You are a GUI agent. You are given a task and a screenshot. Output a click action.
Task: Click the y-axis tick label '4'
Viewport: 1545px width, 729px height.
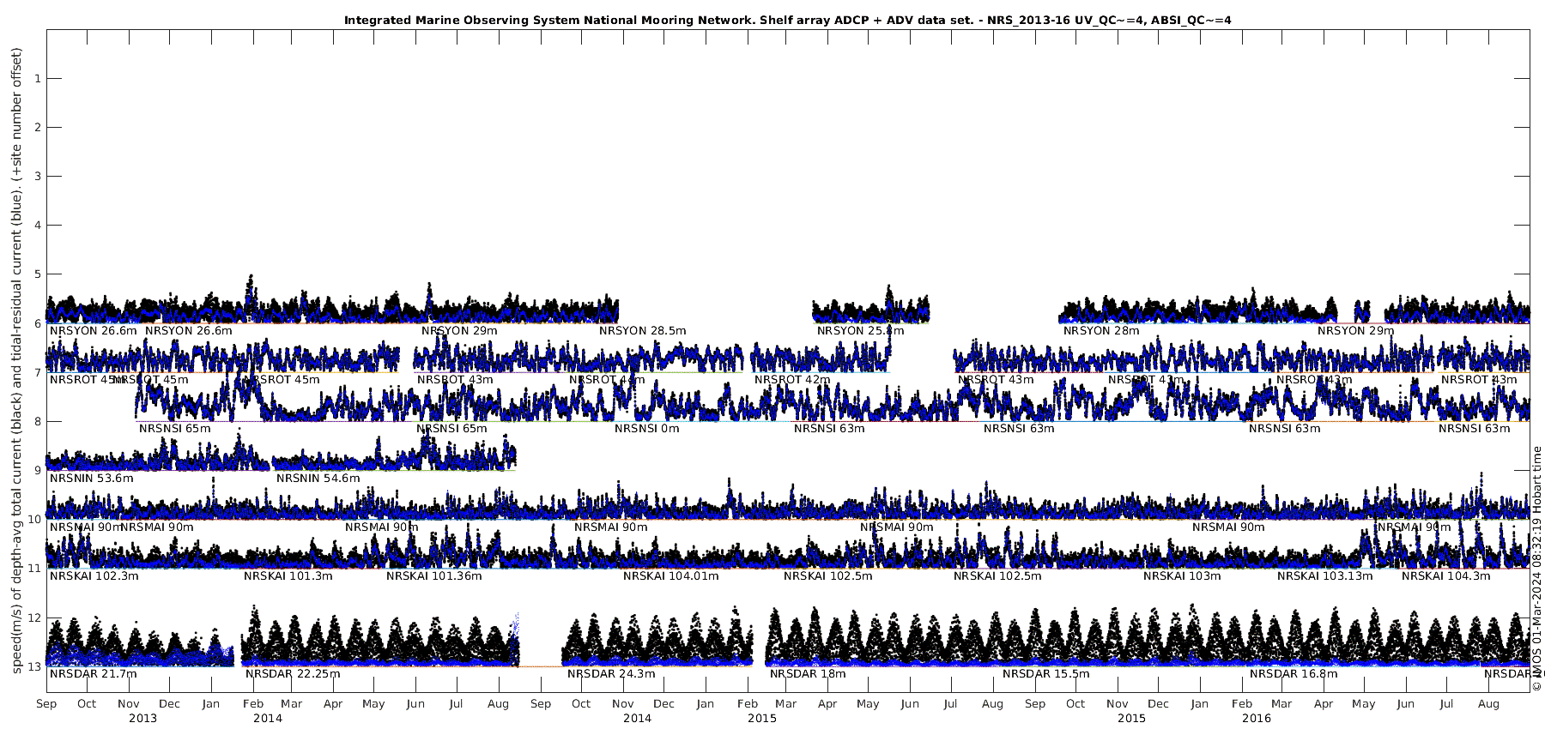[37, 226]
